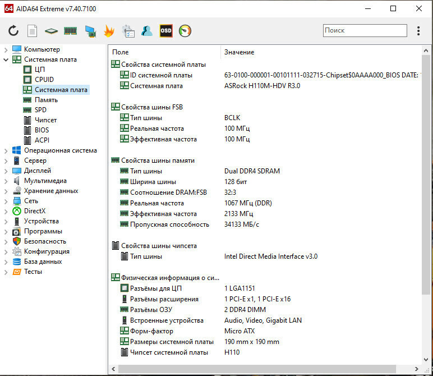Open the gear checklist preferences toolbar icon

(x=128, y=31)
